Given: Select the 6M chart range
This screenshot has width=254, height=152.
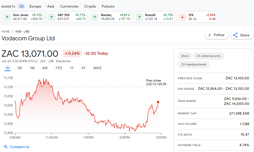Looking at the screenshot, I should tap(45, 68).
